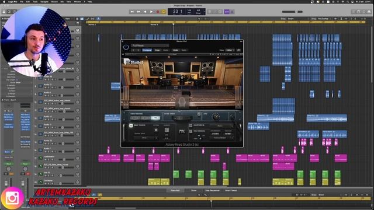The image size is (374, 210).
Task: Open the Library icon in control bar
Action: point(4,12)
